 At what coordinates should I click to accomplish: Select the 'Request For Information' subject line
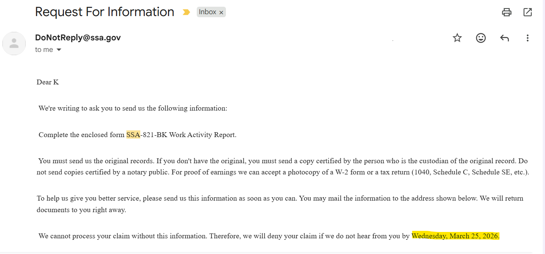(105, 12)
